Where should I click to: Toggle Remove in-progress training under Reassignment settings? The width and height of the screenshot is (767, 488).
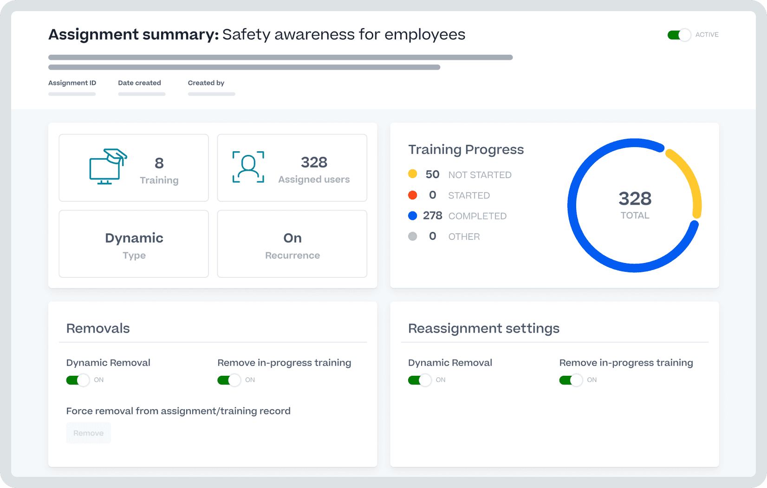tap(571, 380)
